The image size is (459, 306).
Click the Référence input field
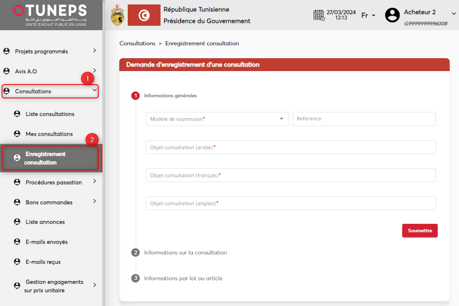tap(364, 119)
